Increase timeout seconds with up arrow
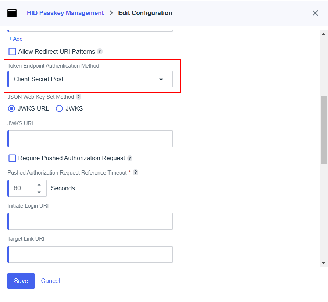 tap(39, 184)
